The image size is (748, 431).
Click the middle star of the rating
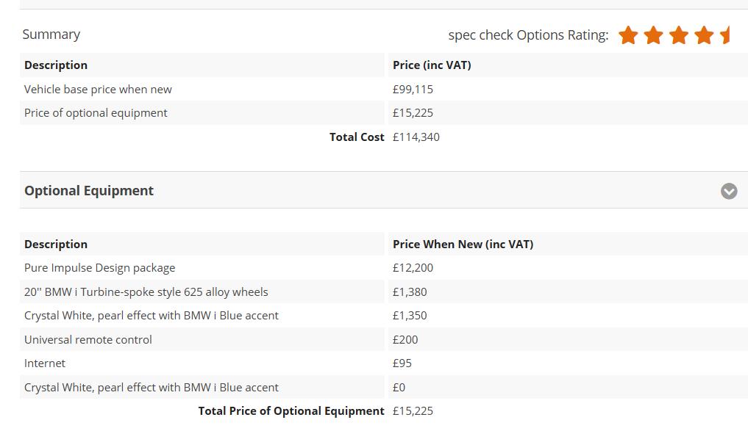click(x=677, y=35)
